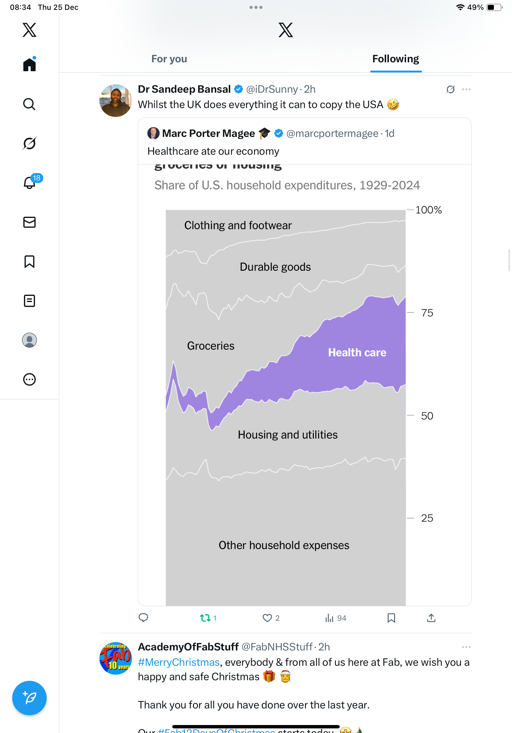Viewport: 512px width, 733px height.
Task: Open the Search icon in sidebar
Action: (x=29, y=104)
